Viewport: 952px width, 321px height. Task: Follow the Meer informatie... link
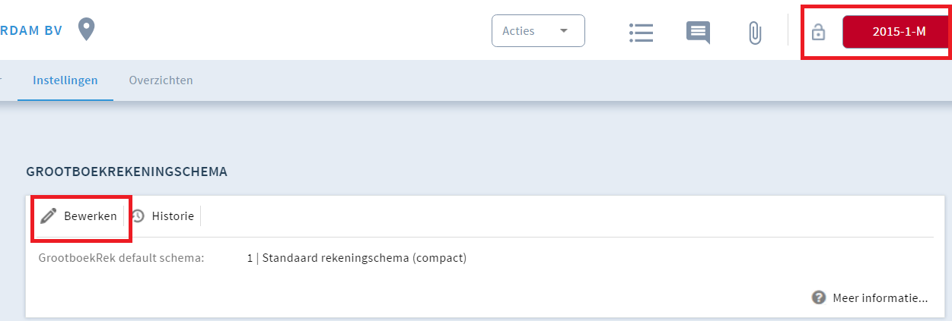click(x=880, y=297)
